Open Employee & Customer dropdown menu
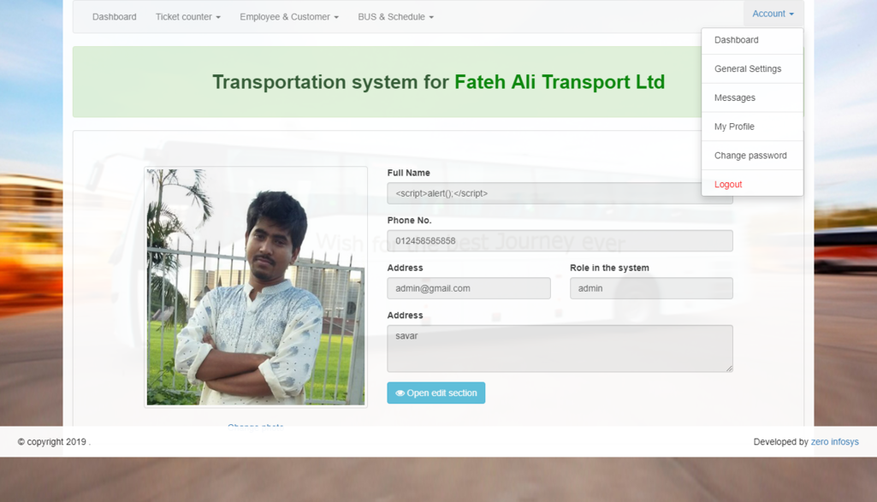Image resolution: width=877 pixels, height=502 pixels. click(288, 17)
